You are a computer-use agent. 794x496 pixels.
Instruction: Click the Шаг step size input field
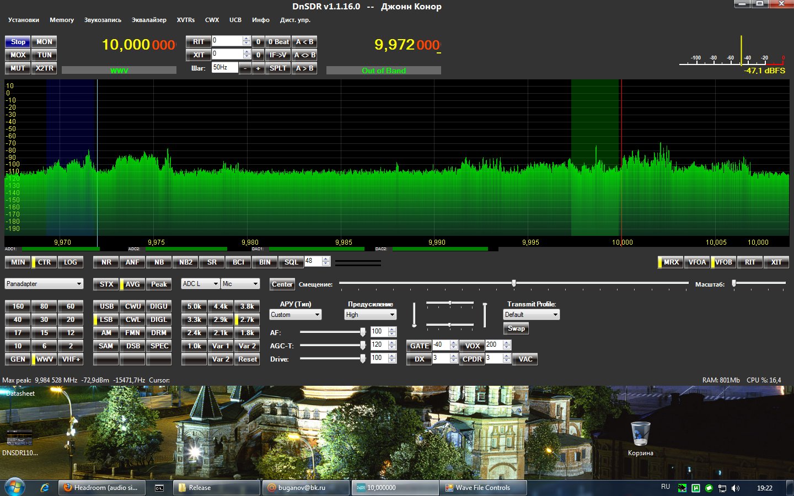tap(224, 68)
